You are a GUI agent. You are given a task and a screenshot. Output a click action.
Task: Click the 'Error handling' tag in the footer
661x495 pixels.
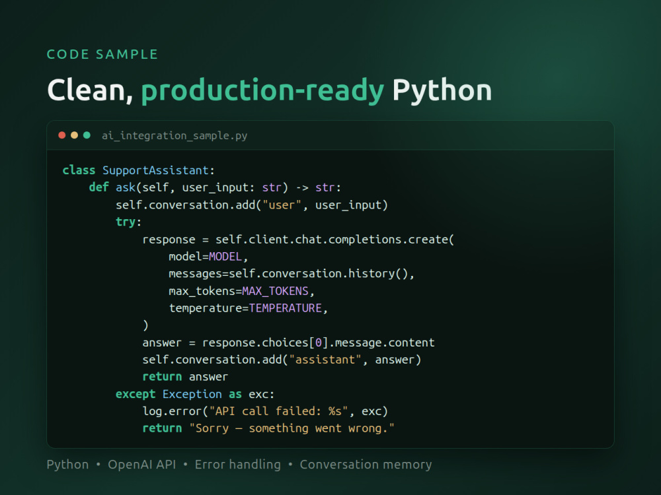238,464
